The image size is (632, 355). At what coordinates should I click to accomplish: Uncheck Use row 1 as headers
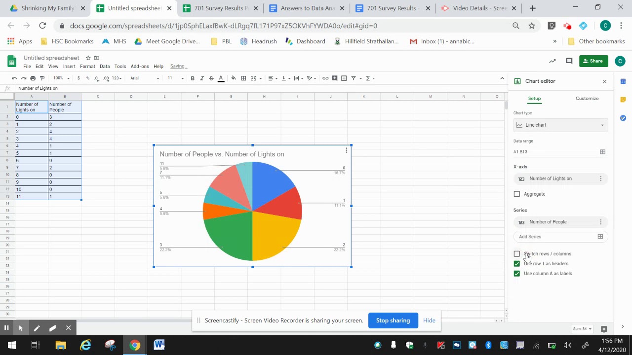pos(517,264)
